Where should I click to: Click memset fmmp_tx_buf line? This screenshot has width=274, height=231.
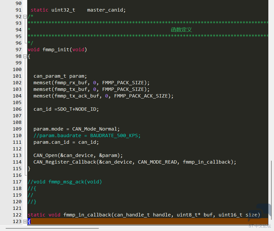click(92, 89)
